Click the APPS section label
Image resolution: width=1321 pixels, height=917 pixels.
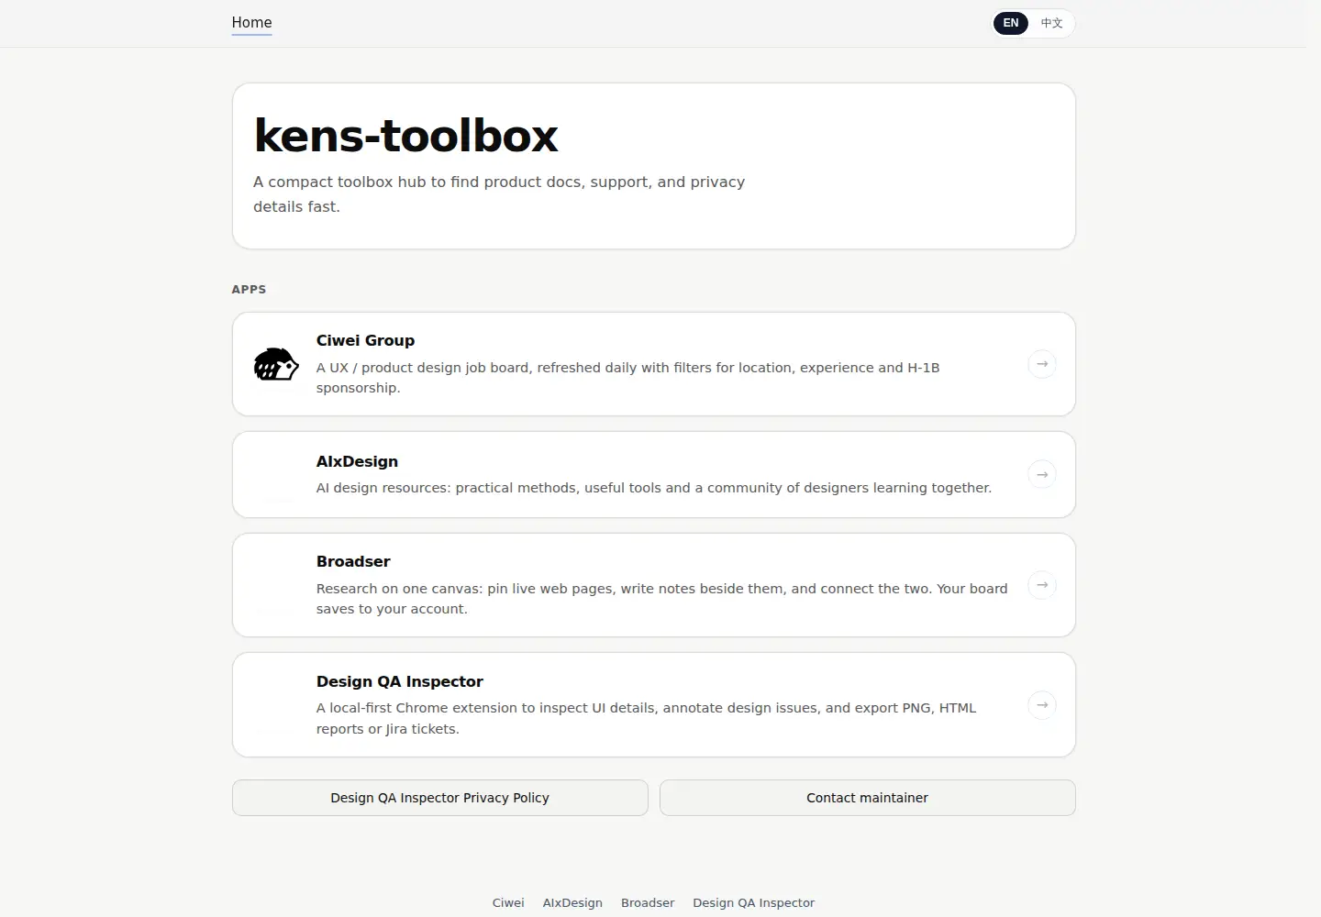point(249,289)
